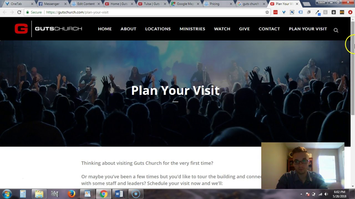The image size is (355, 199).
Task: Go to the ABOUT navigation item
Action: click(128, 29)
